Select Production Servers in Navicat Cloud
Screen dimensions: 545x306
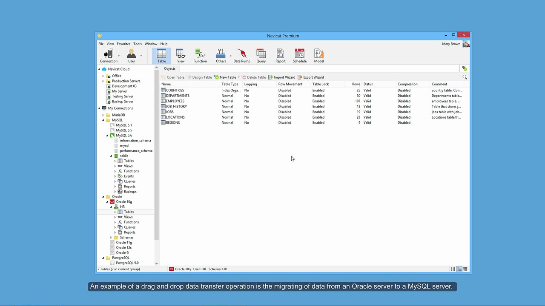tap(126, 81)
